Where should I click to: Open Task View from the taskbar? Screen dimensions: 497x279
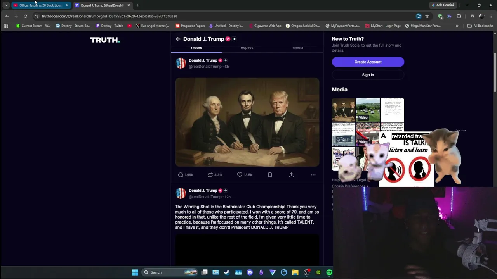(x=205, y=272)
